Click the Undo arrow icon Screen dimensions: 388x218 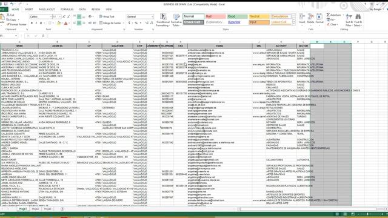[x=12, y=4]
